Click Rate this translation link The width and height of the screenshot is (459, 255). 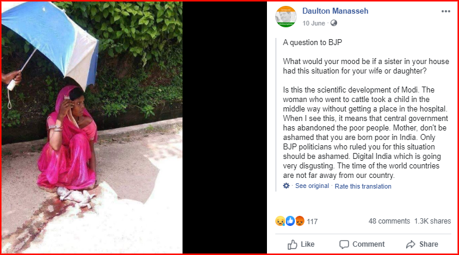point(363,186)
